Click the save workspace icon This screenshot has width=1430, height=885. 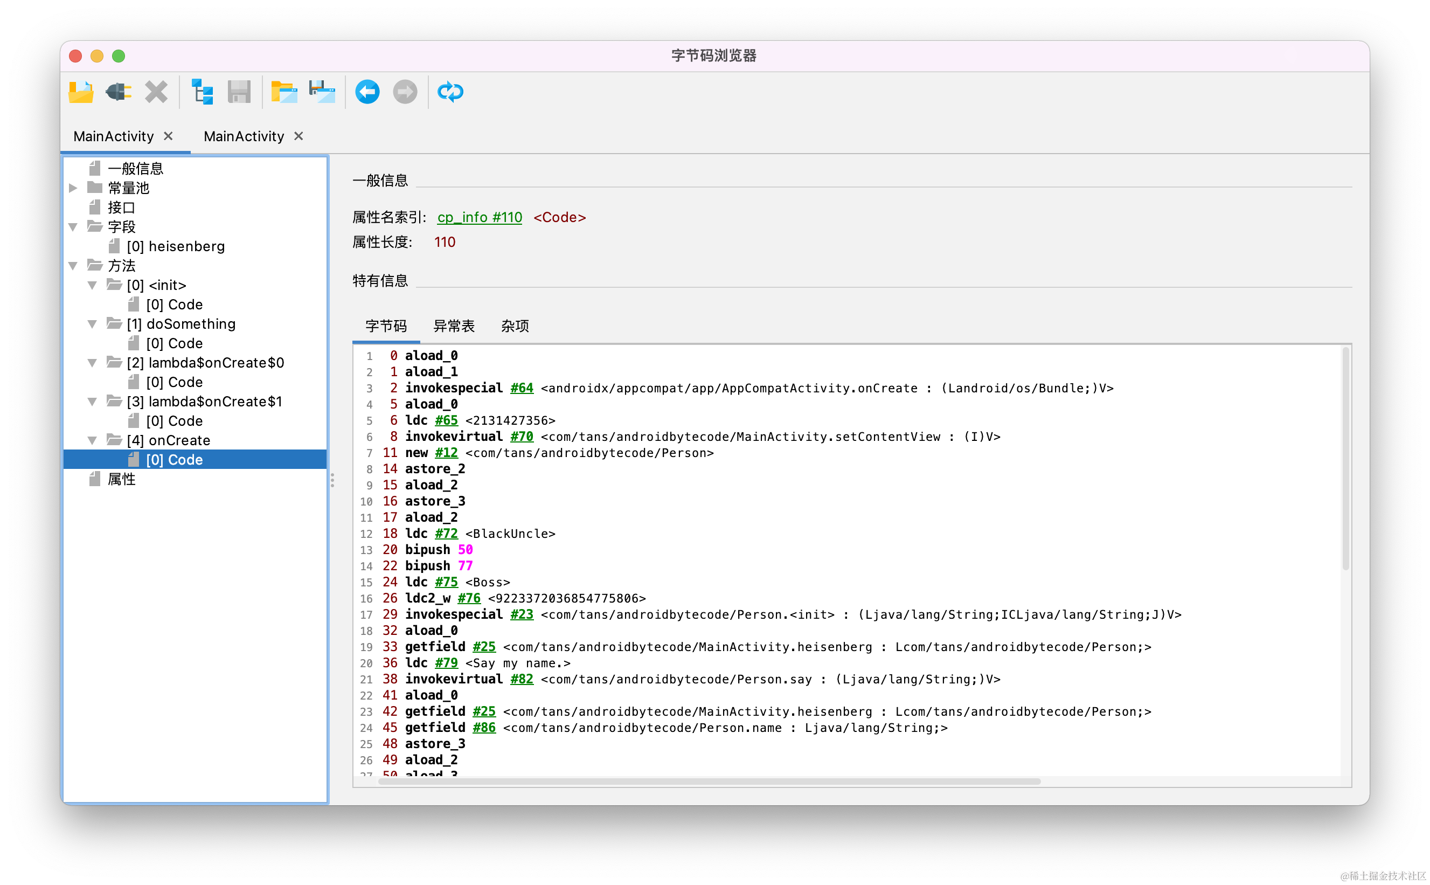click(x=322, y=92)
